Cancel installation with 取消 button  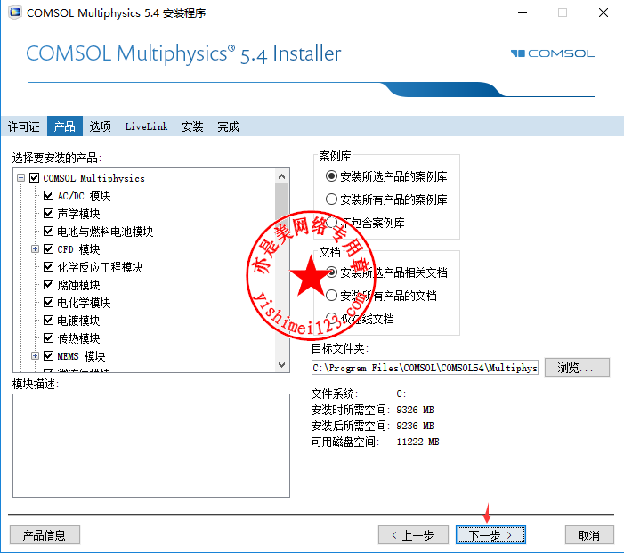[x=589, y=535]
